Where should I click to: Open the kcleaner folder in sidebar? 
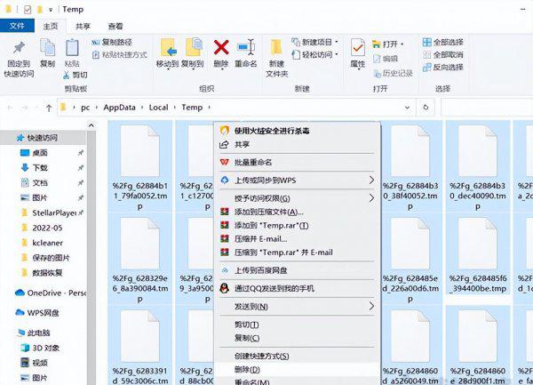click(x=48, y=243)
